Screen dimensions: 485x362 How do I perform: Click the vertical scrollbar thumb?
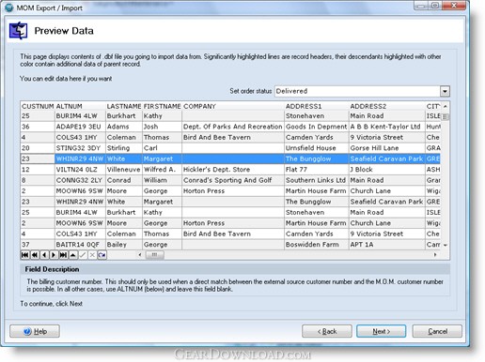(446, 116)
